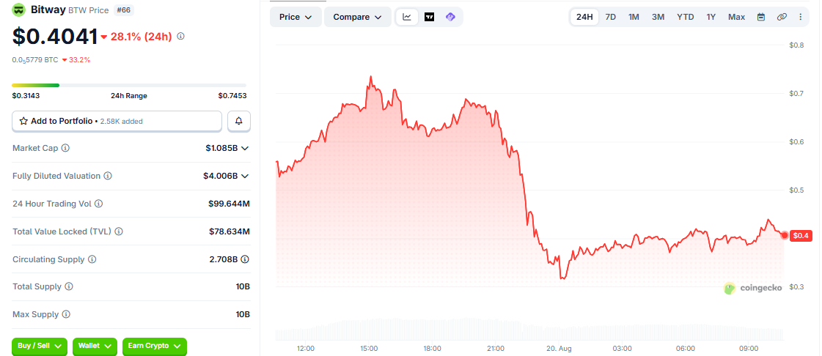The width and height of the screenshot is (822, 356).
Task: Select the Max time range tab
Action: pyautogui.click(x=736, y=17)
